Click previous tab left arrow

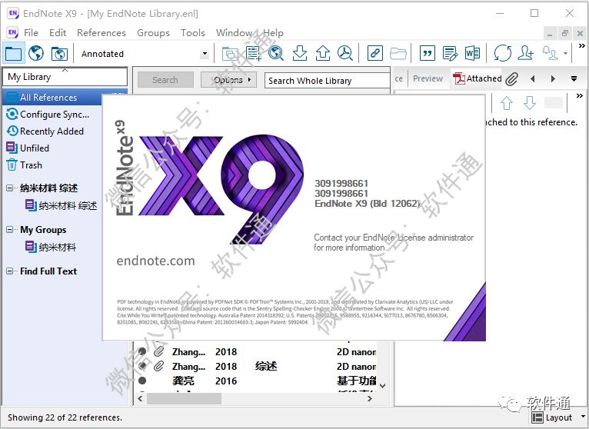(533, 79)
